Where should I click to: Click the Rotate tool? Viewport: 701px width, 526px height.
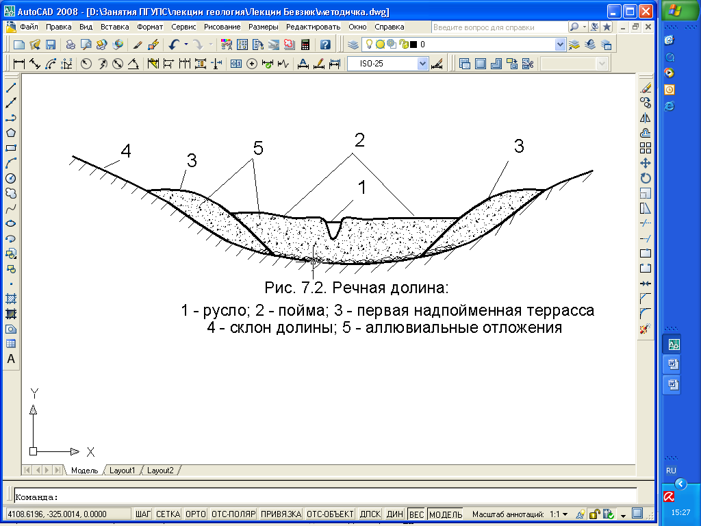645,179
